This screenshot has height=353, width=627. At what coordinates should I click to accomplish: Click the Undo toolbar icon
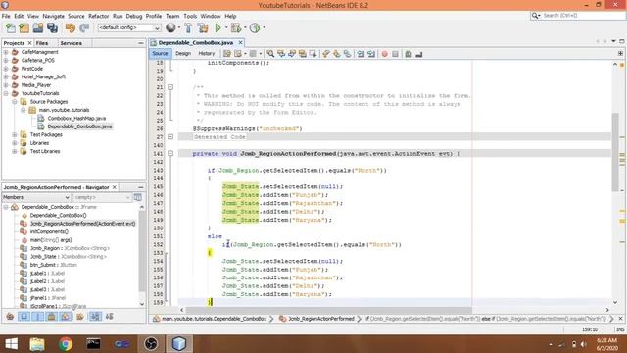[71, 27]
